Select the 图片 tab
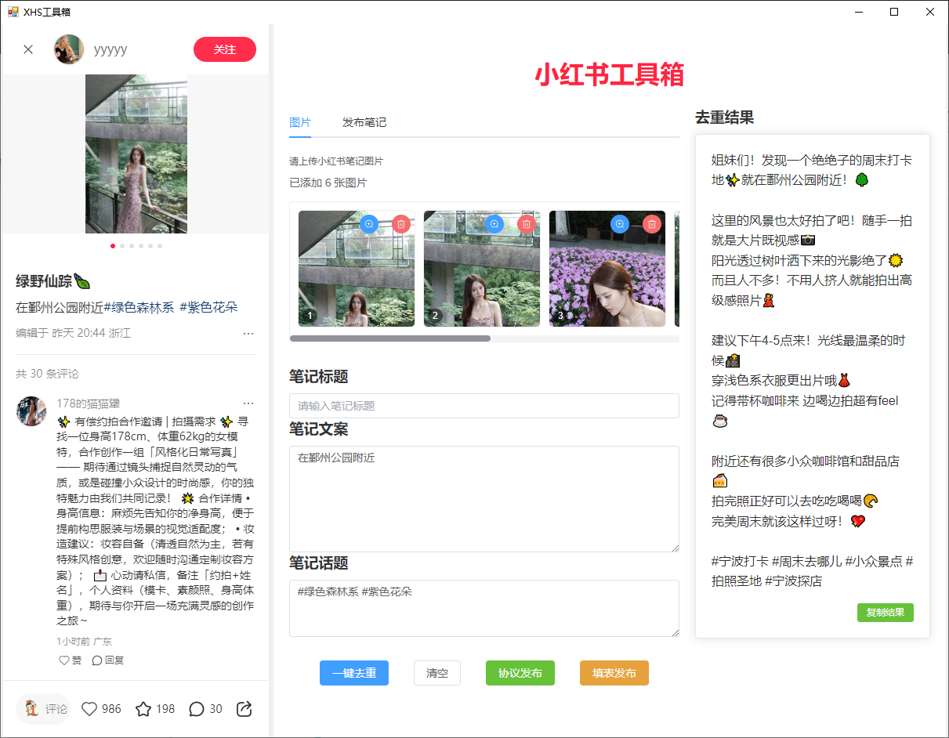 pyautogui.click(x=300, y=123)
